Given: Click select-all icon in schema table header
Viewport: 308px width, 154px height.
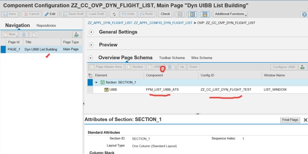Looking at the screenshot, I should click(x=90, y=75).
